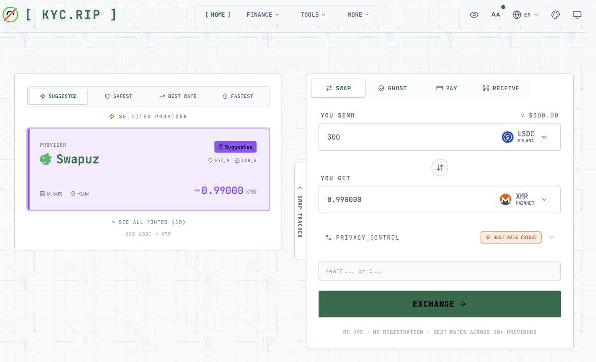Open the XMR Mainnet currency dropdown
The image size is (596, 362).
pos(523,200)
